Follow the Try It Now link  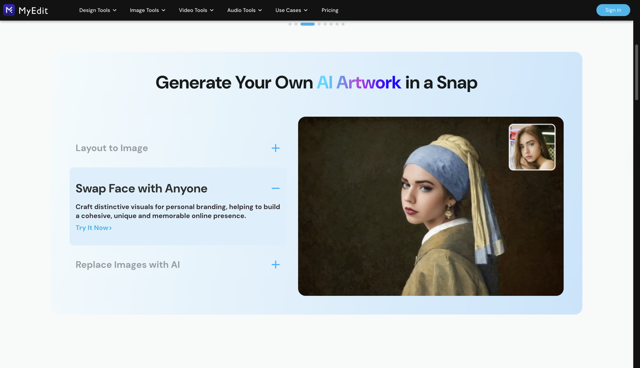pyautogui.click(x=93, y=228)
